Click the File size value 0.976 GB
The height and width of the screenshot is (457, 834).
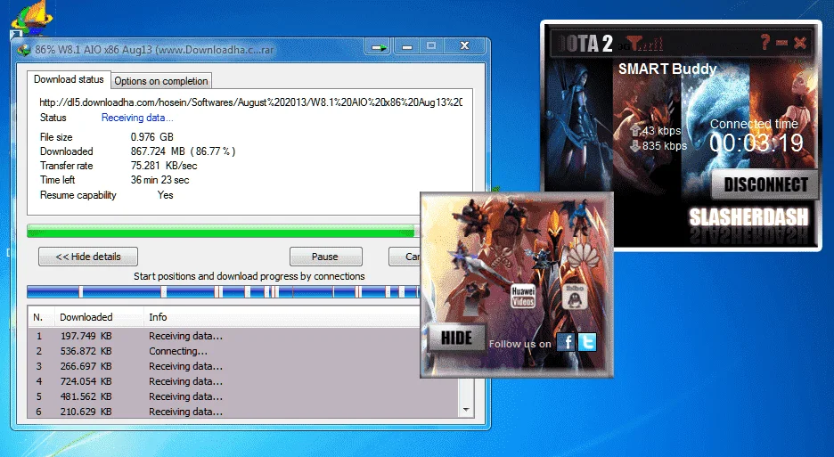(152, 136)
